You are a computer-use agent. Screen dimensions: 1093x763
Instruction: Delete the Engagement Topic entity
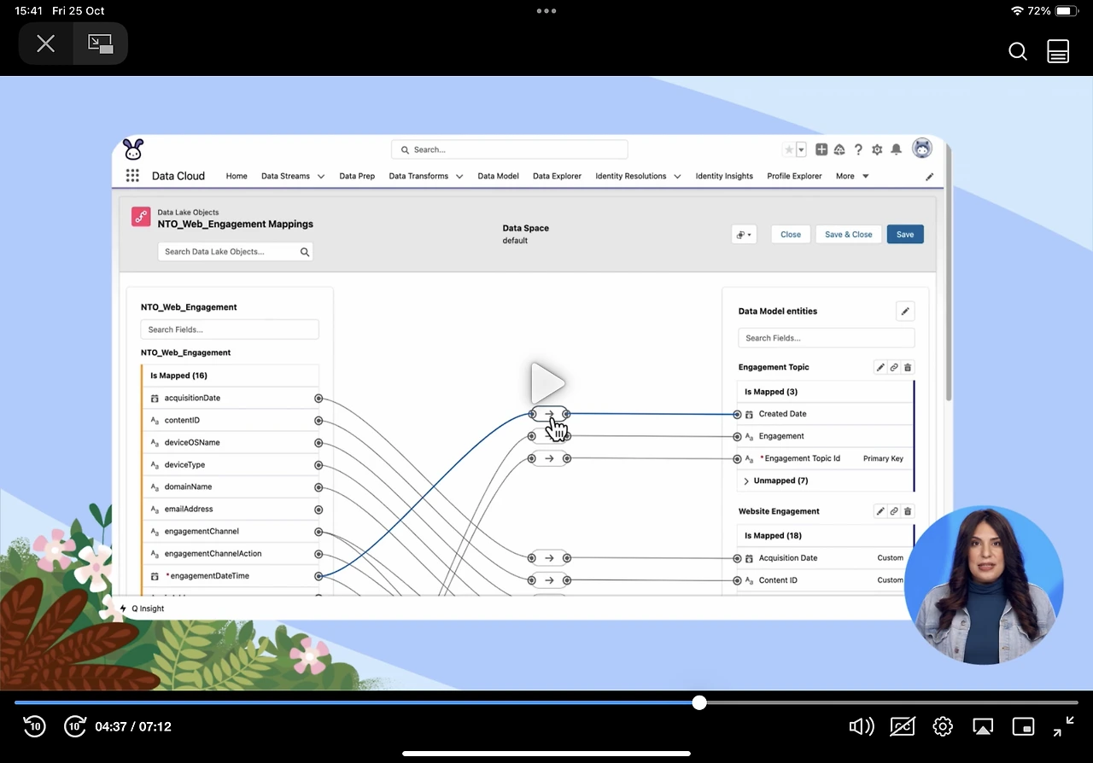(908, 368)
